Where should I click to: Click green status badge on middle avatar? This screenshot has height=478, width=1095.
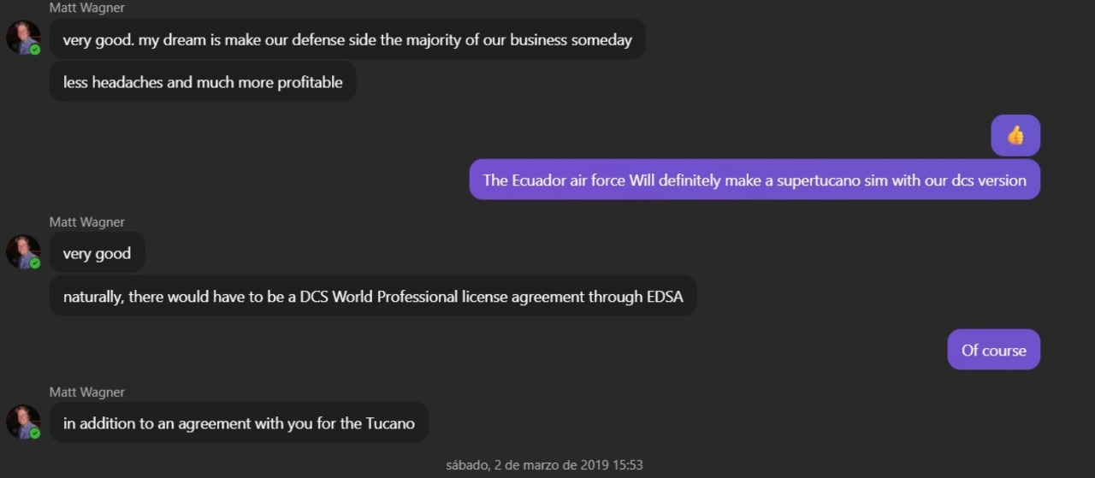click(35, 263)
